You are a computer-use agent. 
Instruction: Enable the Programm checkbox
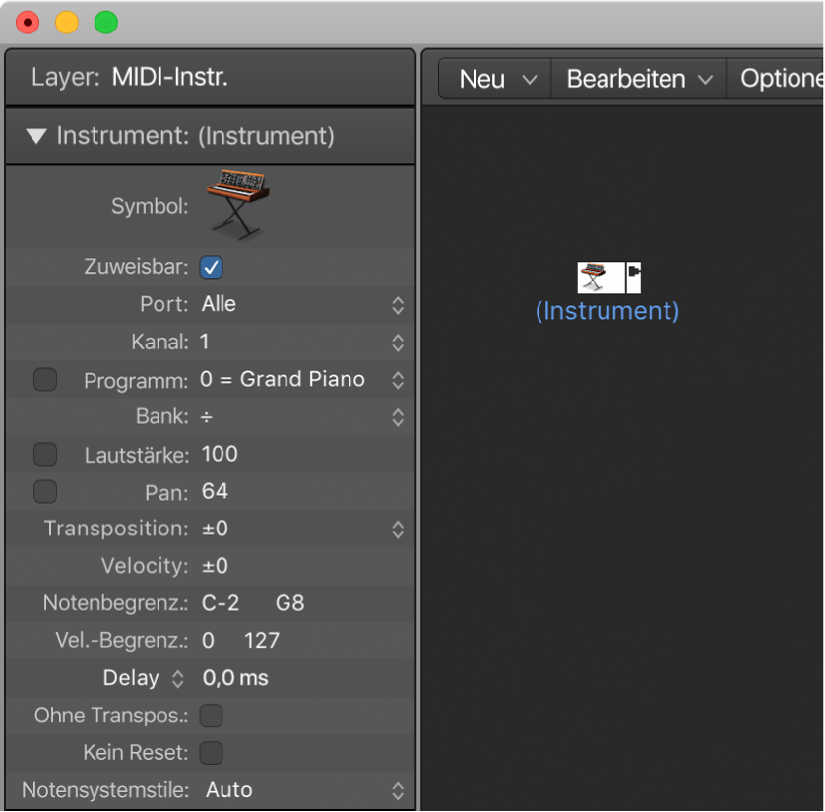point(45,380)
